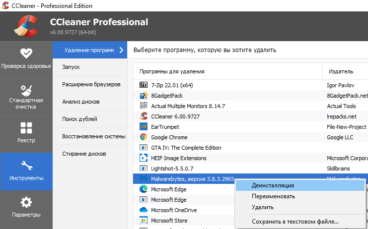Click the Удаление программ chevron arrow

tap(121, 50)
